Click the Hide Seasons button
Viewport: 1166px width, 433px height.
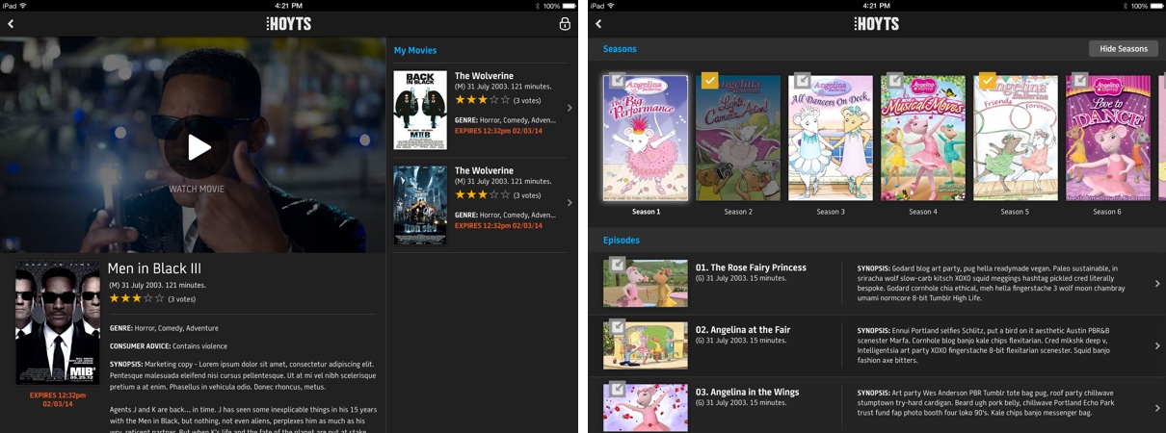(1124, 49)
